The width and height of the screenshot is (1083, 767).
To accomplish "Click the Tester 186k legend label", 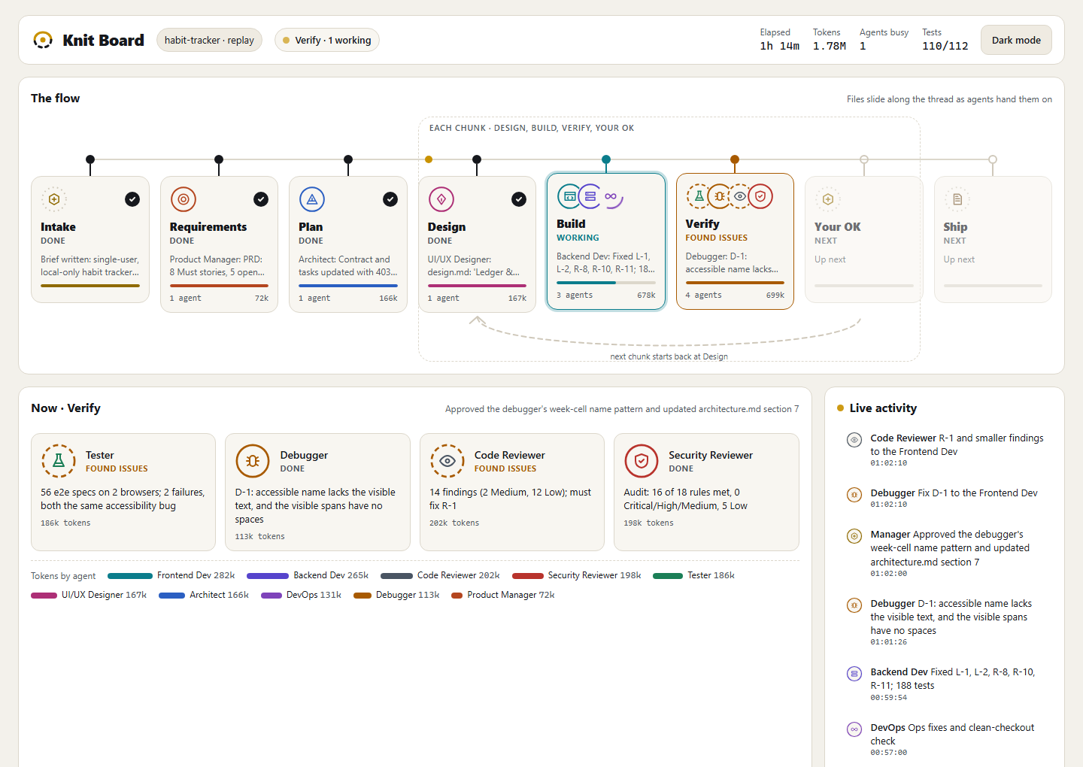I will tap(711, 575).
